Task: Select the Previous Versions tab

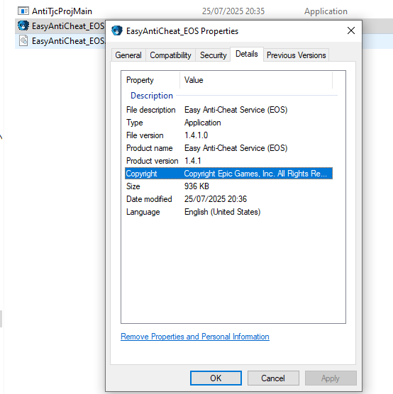Action: (x=296, y=55)
